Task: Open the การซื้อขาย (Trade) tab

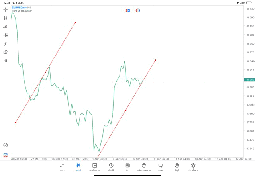Action: tap(94, 167)
